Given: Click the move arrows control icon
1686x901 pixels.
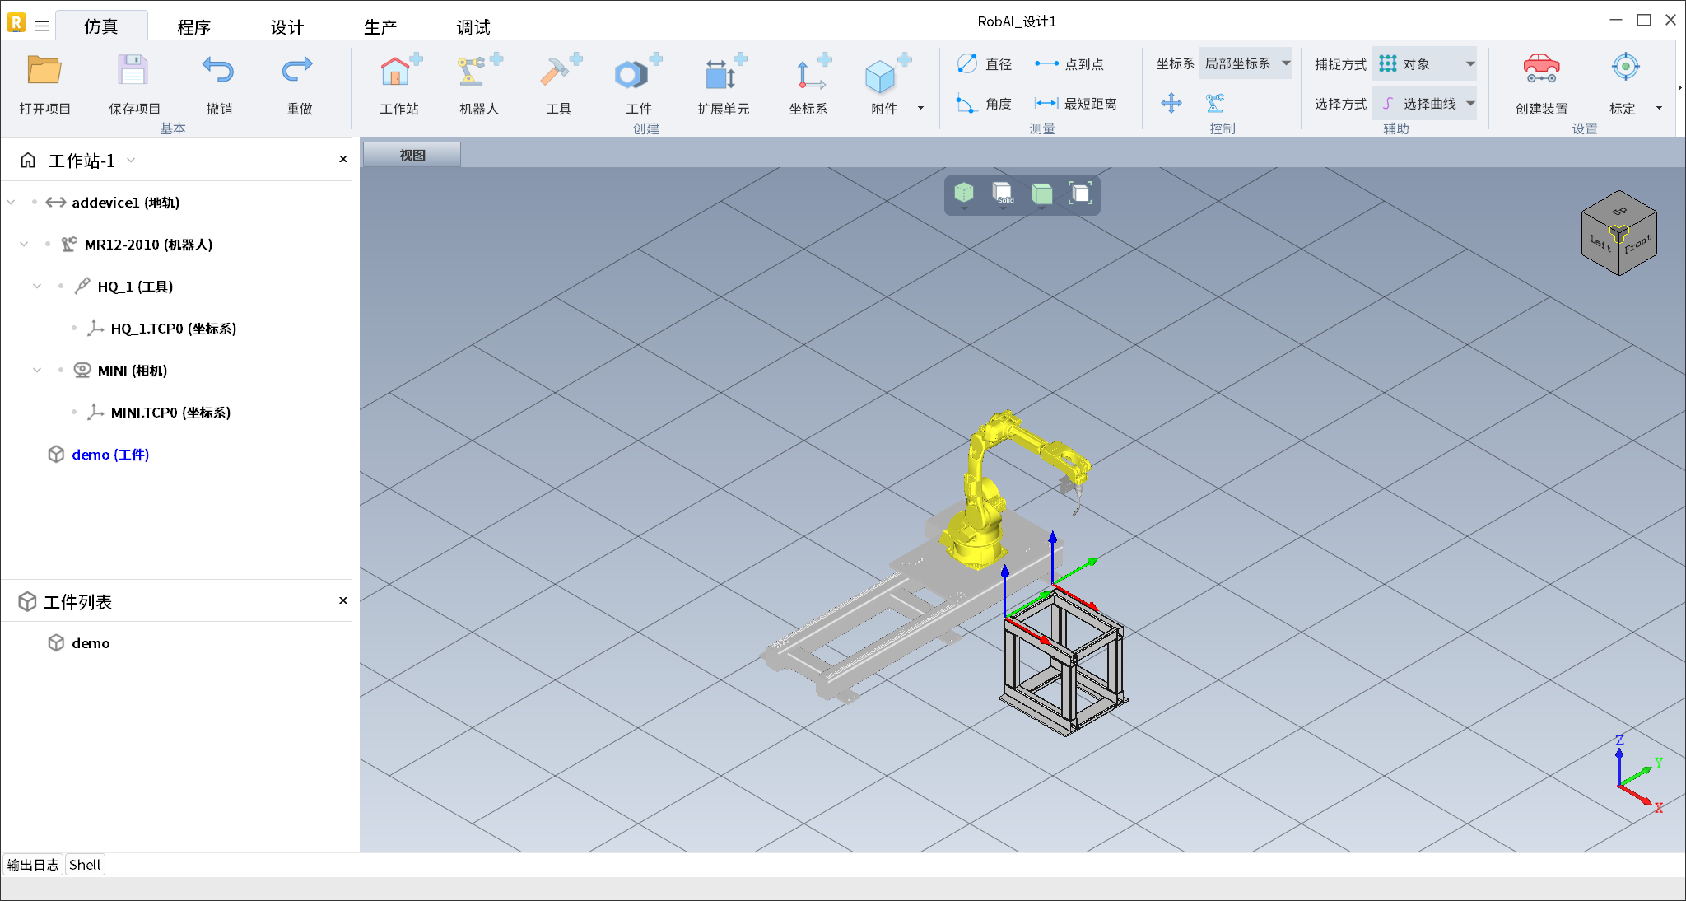Looking at the screenshot, I should (x=1171, y=103).
